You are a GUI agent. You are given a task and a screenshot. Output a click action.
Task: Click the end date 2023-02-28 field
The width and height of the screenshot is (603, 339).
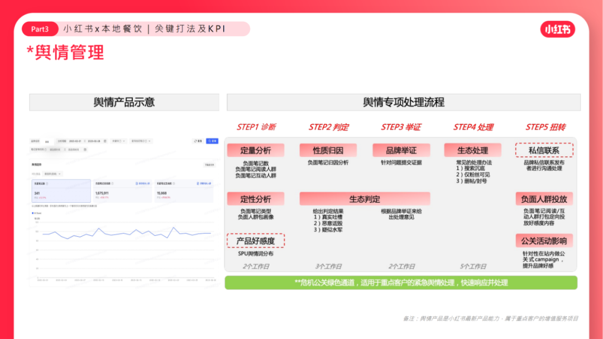pyautogui.click(x=94, y=141)
